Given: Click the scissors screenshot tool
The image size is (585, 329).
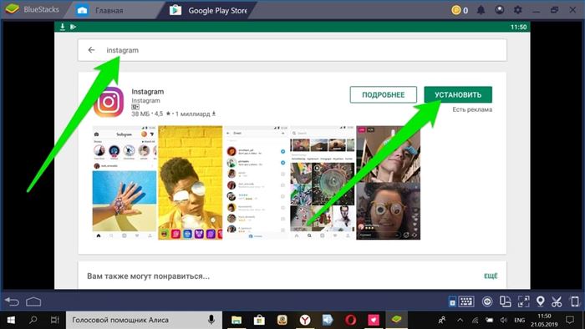Looking at the screenshot, I should pyautogui.click(x=557, y=301).
